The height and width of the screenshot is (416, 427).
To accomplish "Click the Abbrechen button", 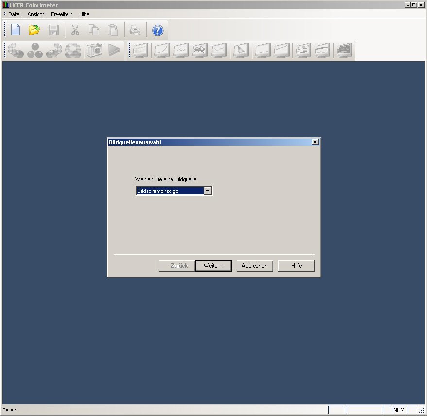I will click(255, 266).
